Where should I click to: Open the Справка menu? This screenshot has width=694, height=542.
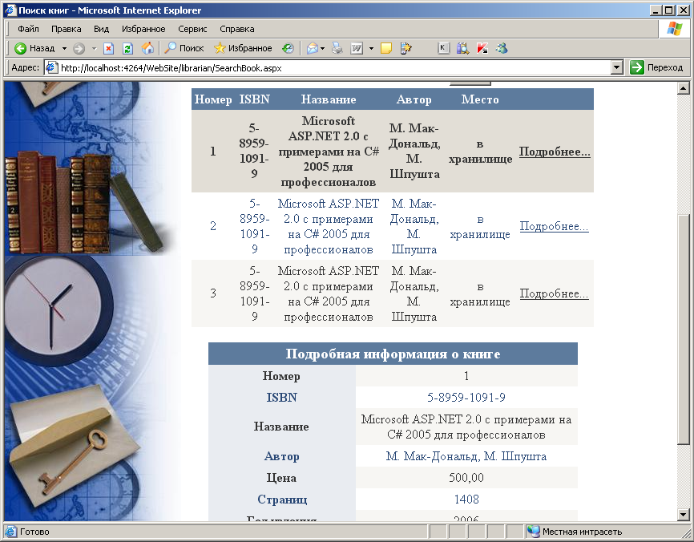pos(236,29)
